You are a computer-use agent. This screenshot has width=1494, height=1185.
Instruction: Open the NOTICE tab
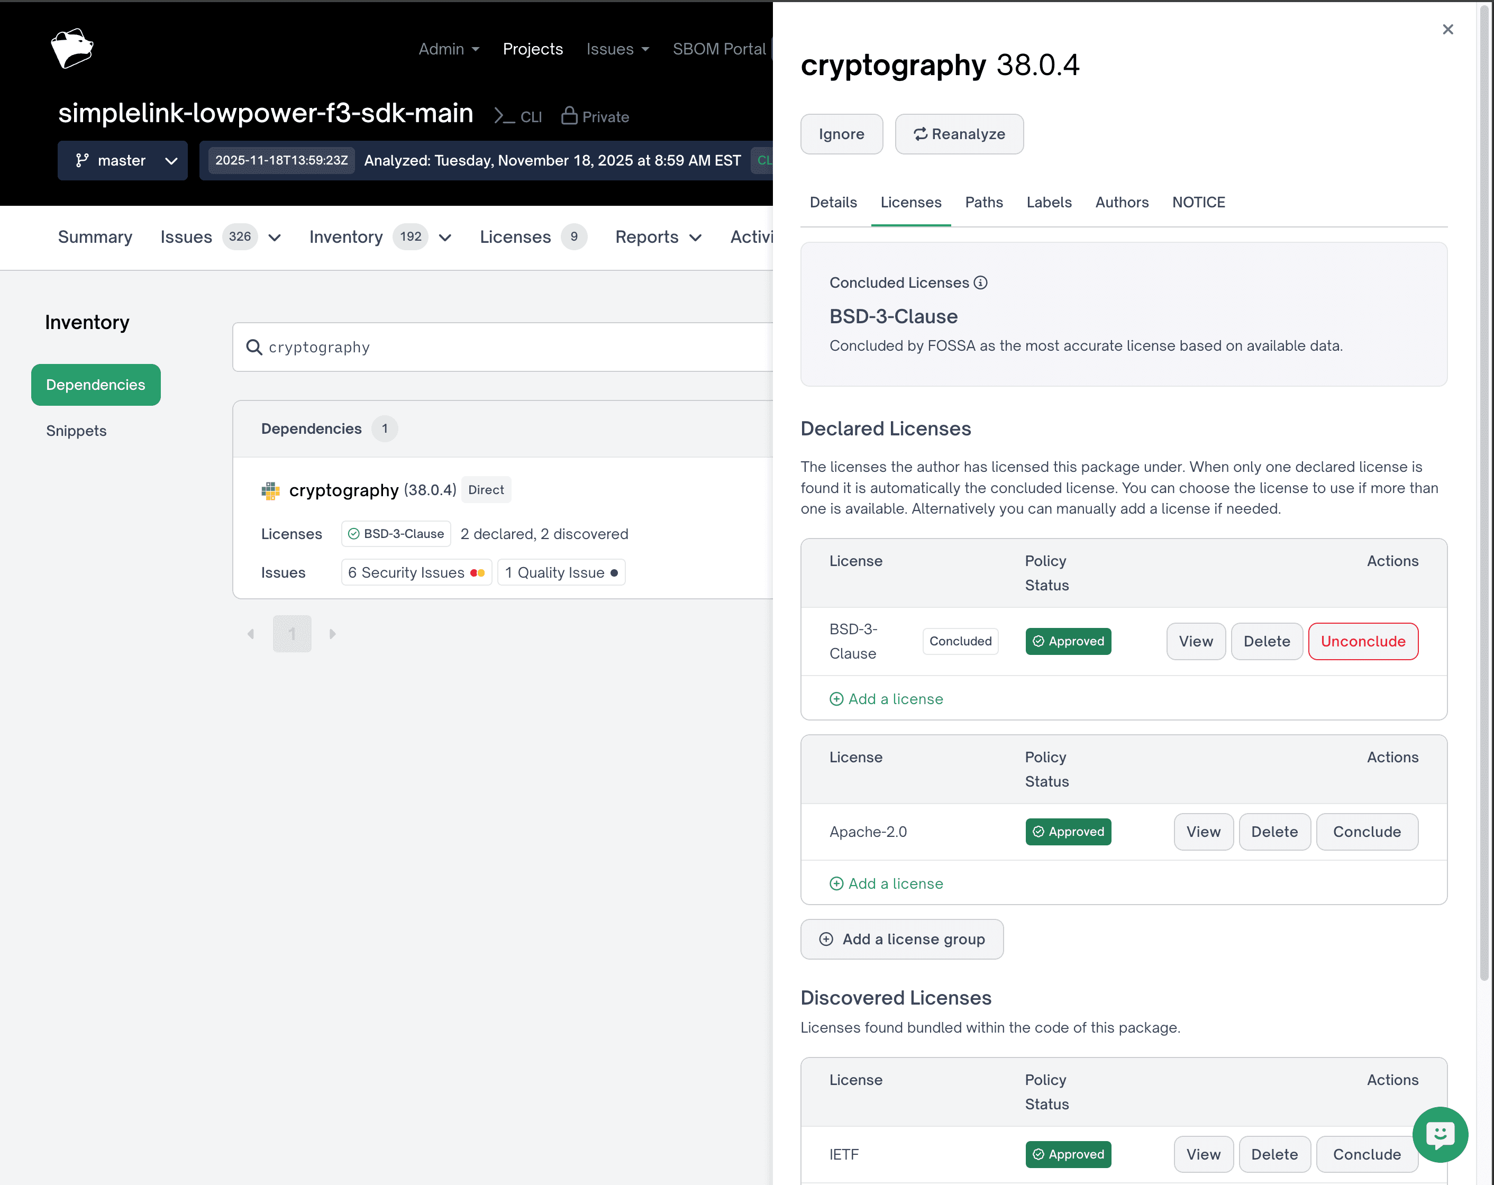coord(1198,203)
